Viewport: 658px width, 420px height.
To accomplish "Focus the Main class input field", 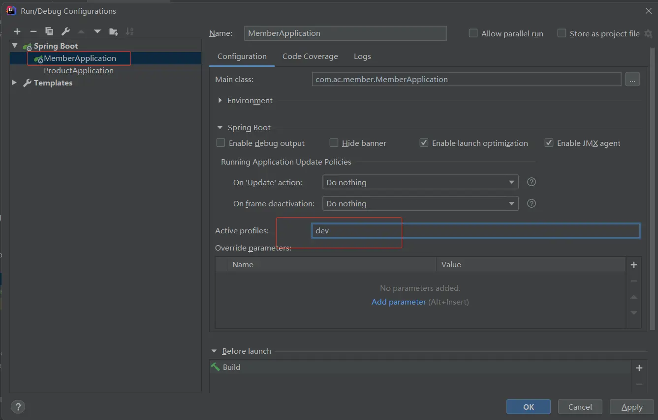I will pyautogui.click(x=467, y=79).
